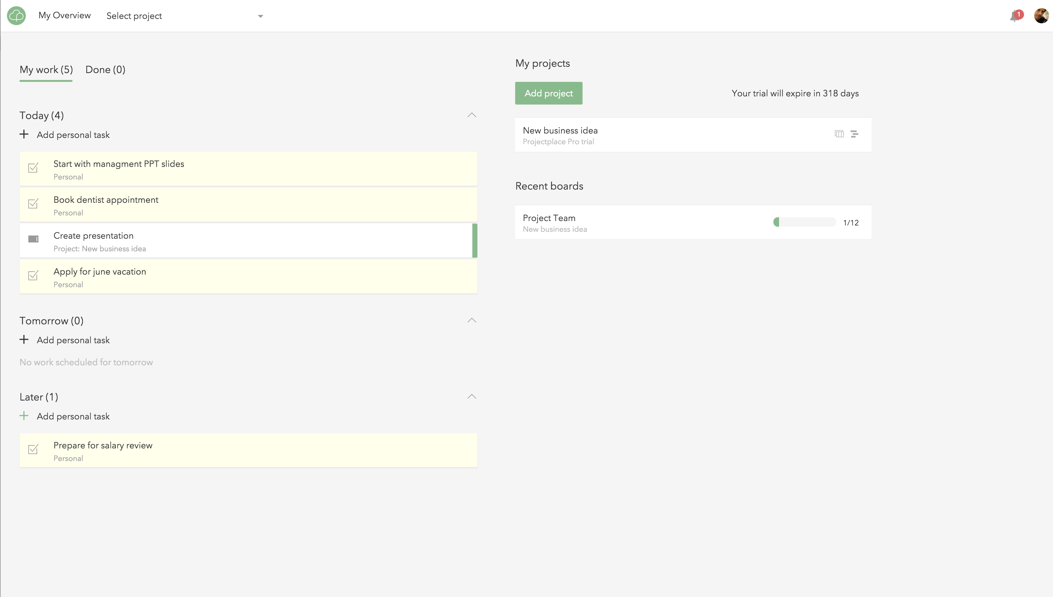Screen dimensions: 1053x597
Task: Tick the Prepare for salary review checkbox
Action: (x=33, y=449)
